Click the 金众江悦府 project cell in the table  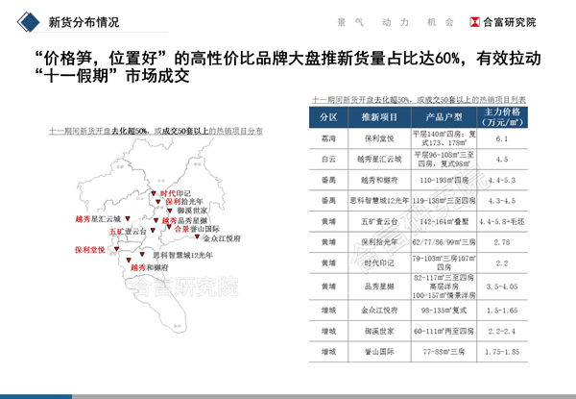pos(379,311)
